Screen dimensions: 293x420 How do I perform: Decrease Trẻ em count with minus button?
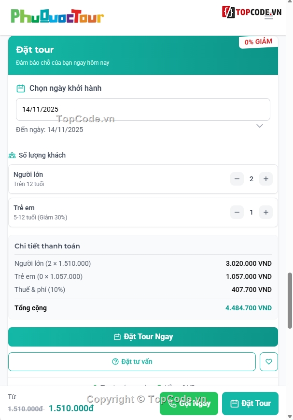tap(237, 212)
